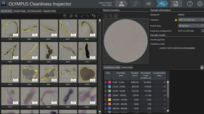
Task: Click the zoom out magnifier icon
Action: coord(106,16)
